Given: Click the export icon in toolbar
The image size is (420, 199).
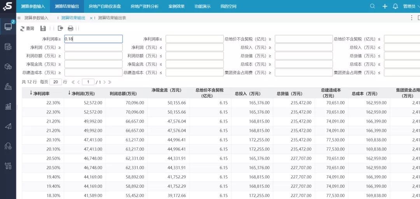Looking at the screenshot, I should coord(61,28).
